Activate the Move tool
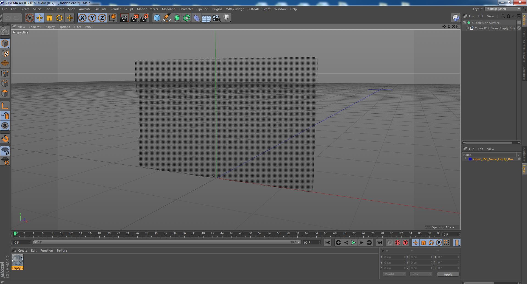Screen dimensions: 527x284 click(x=40, y=18)
